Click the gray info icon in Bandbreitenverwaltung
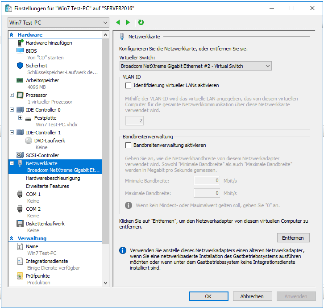 click(129, 205)
